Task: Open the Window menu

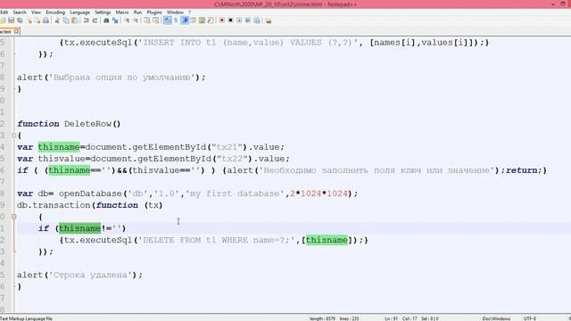Action: [175, 12]
